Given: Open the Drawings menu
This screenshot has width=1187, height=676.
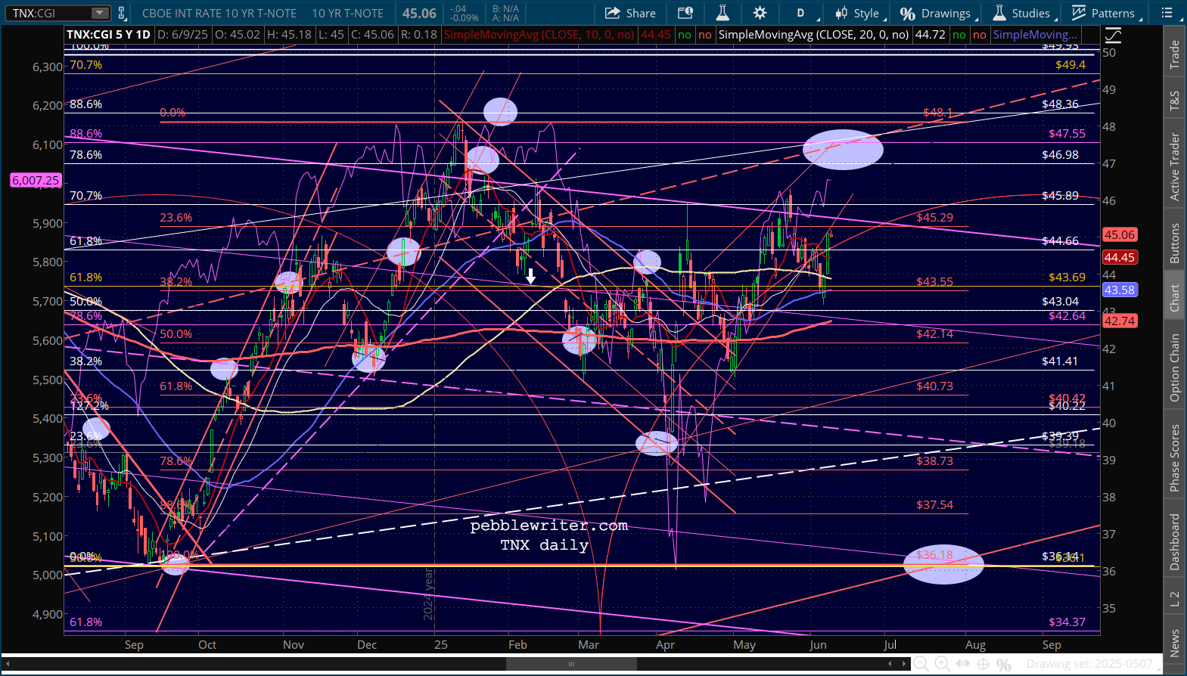Looking at the screenshot, I should 936,13.
